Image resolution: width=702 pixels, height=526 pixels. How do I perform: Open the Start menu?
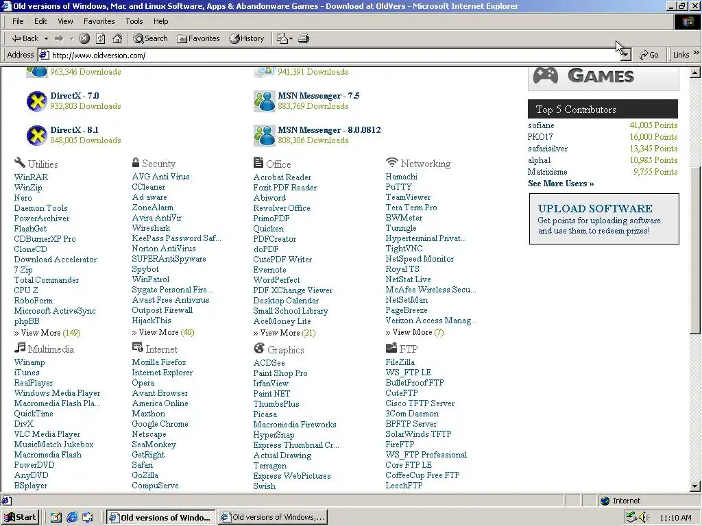20,518
